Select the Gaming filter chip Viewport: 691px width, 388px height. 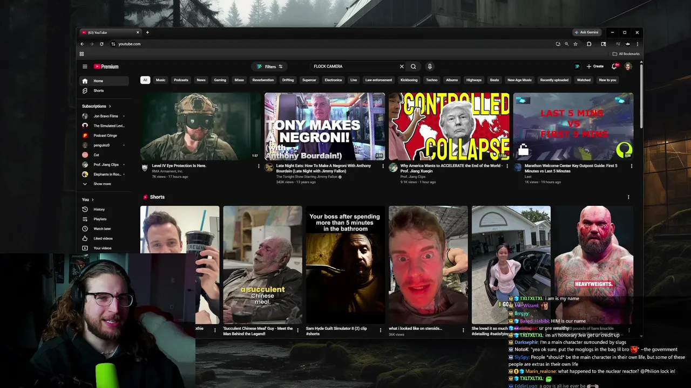click(x=220, y=80)
